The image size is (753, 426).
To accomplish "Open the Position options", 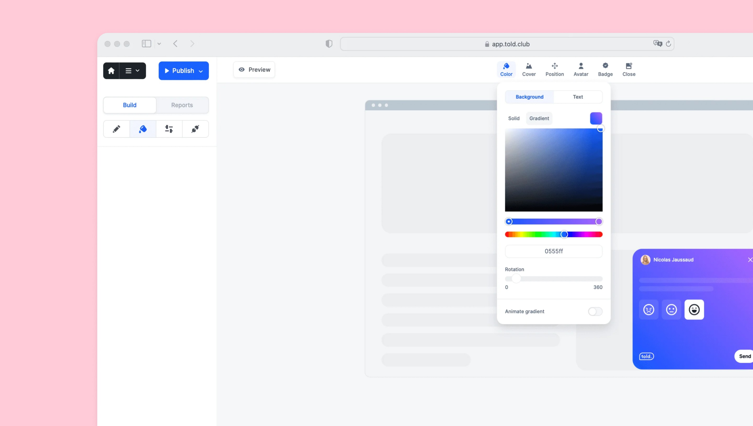I will (x=554, y=70).
